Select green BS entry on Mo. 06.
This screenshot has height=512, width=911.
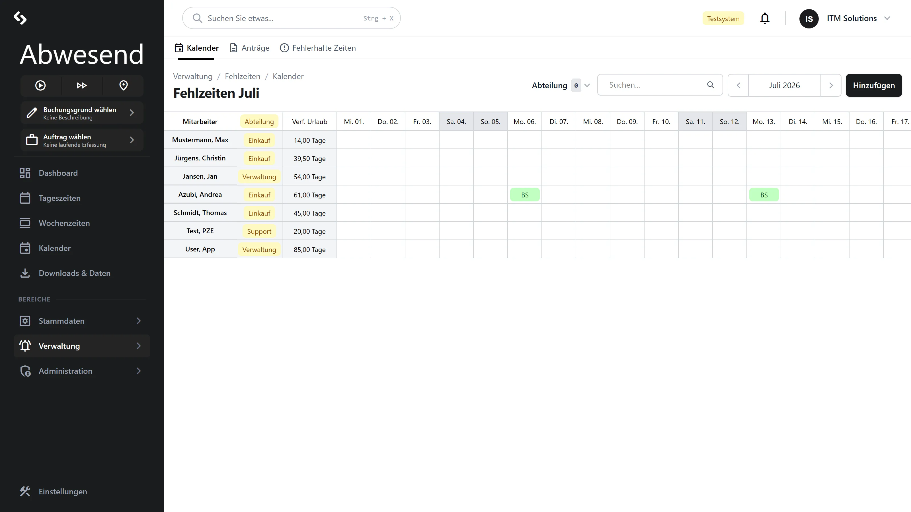524,195
